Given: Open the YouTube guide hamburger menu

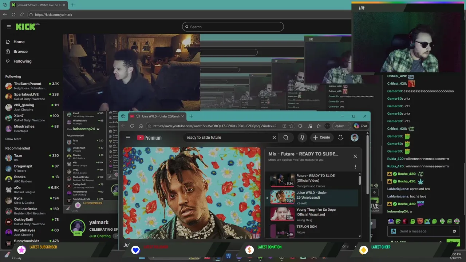Looking at the screenshot, I should 128,138.
